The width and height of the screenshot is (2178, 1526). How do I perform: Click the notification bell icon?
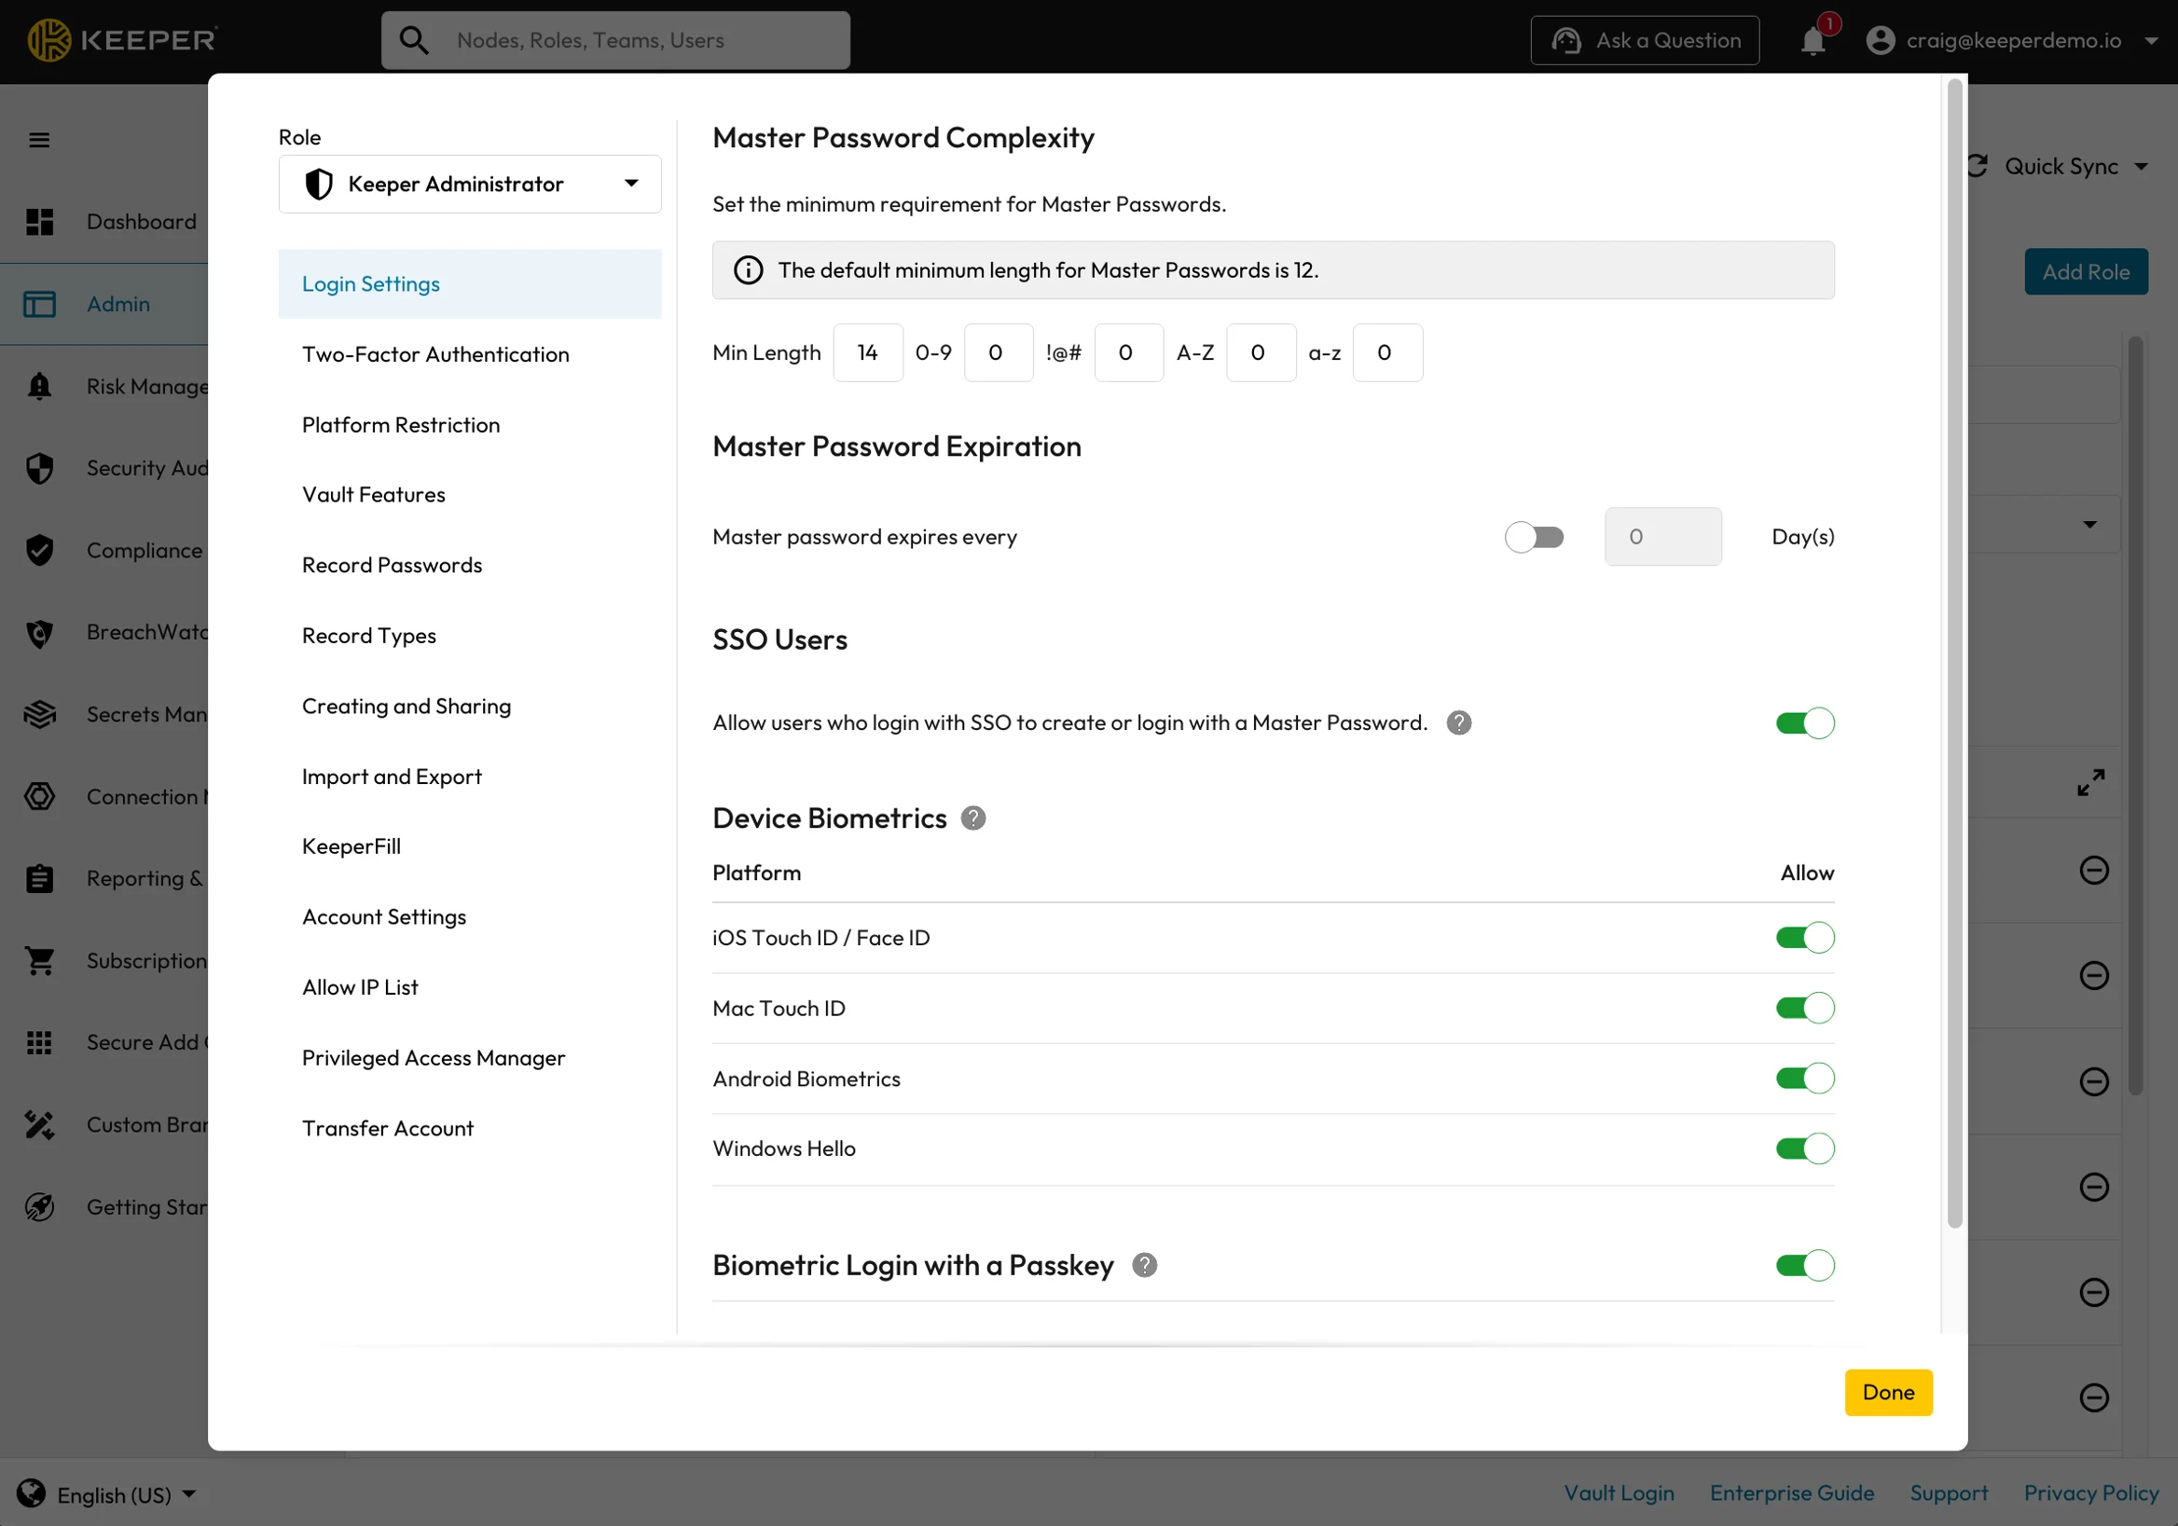click(x=1813, y=41)
